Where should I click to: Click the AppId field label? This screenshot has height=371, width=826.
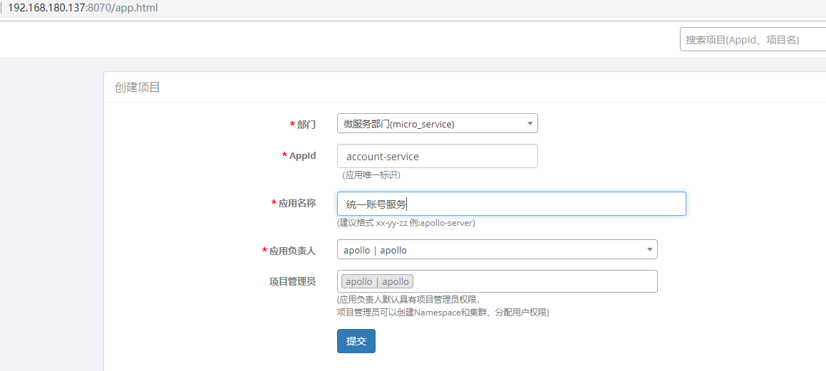click(x=302, y=156)
